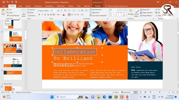Open Comments from status bar

point(126,92)
